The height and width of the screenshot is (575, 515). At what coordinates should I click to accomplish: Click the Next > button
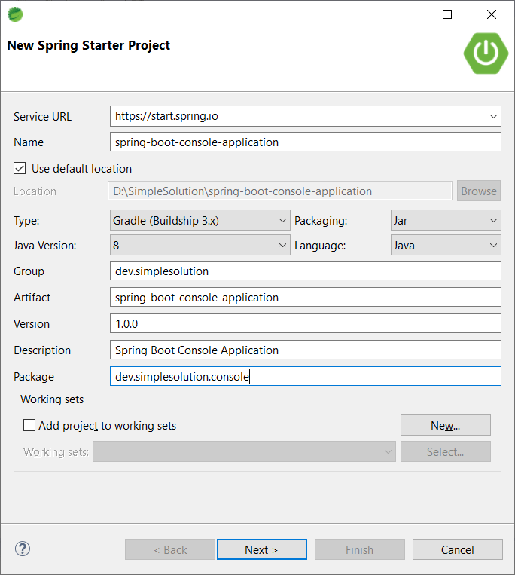262,549
